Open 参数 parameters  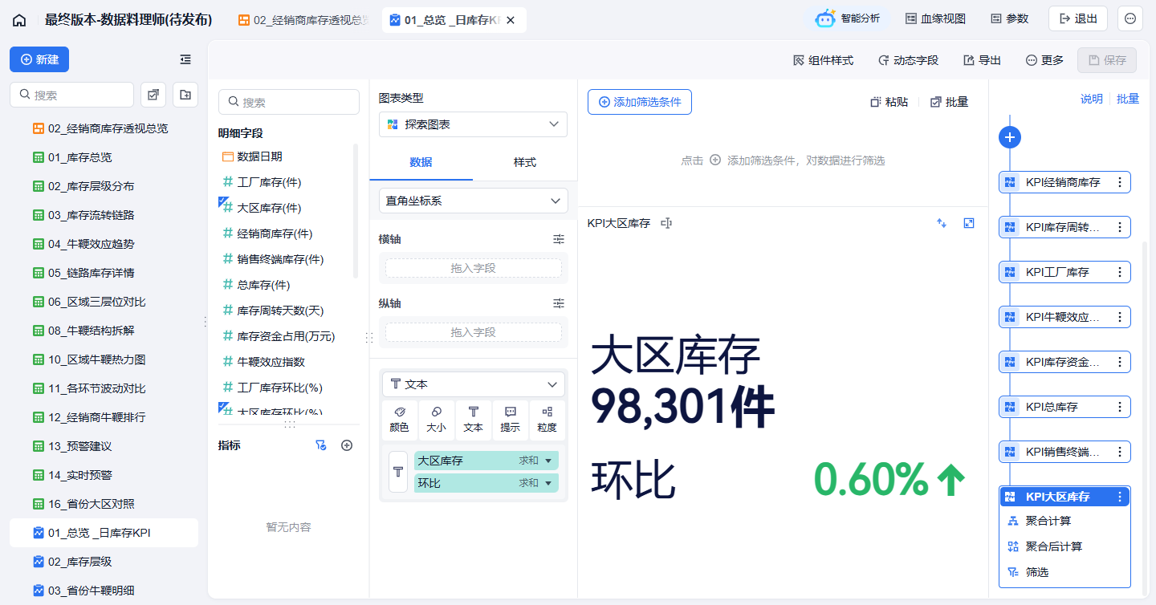point(1009,18)
